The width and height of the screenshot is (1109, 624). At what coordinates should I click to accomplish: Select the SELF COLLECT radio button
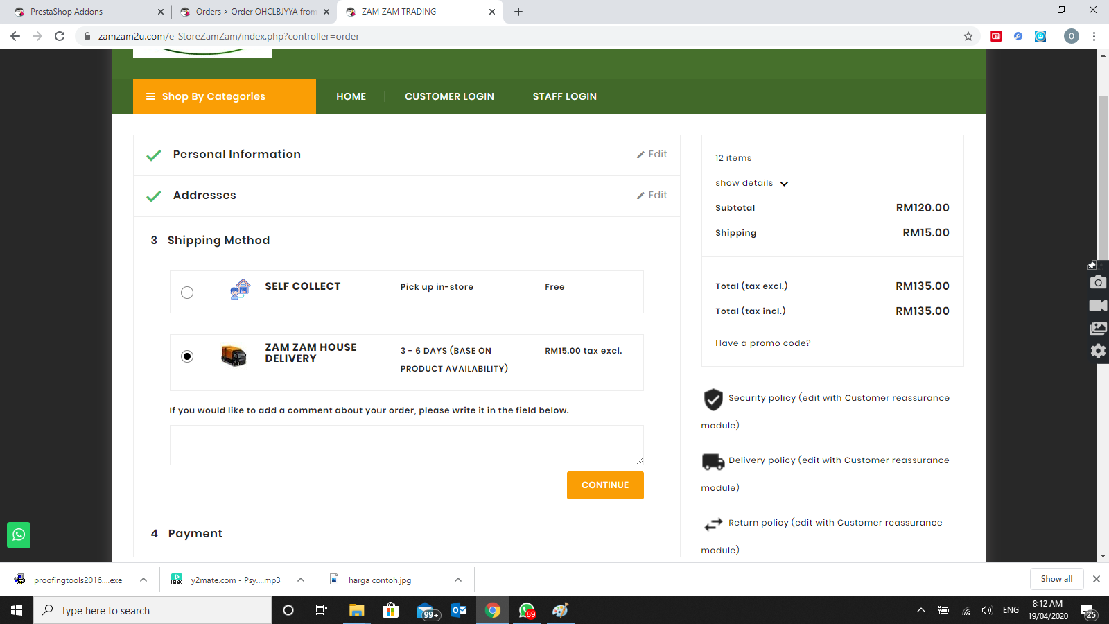click(187, 293)
